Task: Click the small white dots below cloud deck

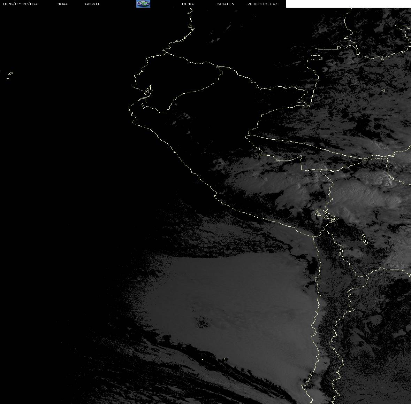Action: [x=214, y=359]
